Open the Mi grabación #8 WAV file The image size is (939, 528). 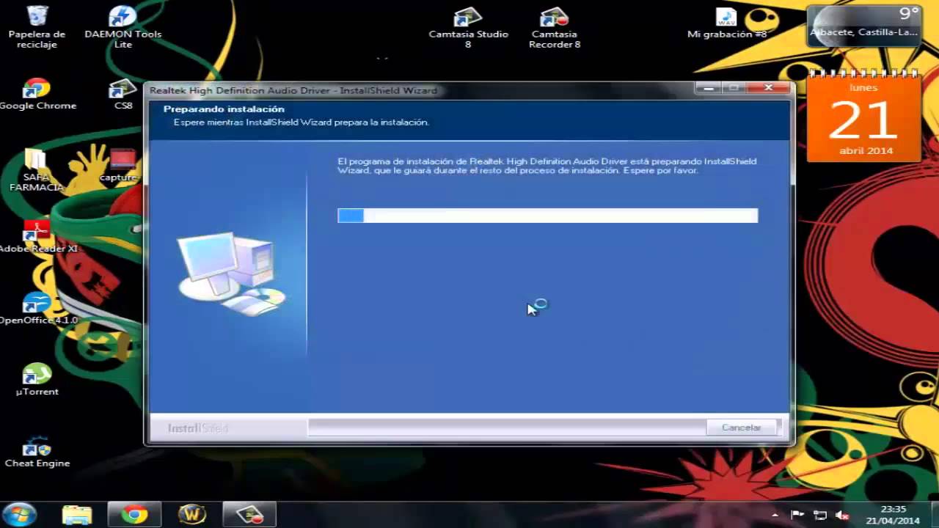726,23
